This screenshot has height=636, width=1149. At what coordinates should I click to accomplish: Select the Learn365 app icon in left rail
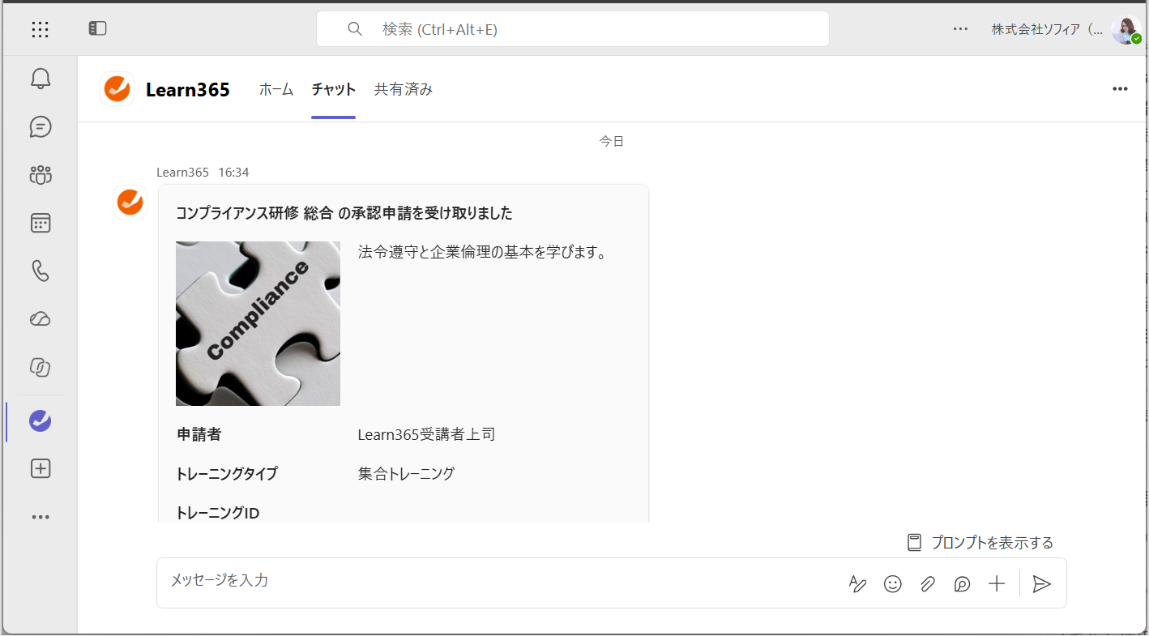(41, 420)
